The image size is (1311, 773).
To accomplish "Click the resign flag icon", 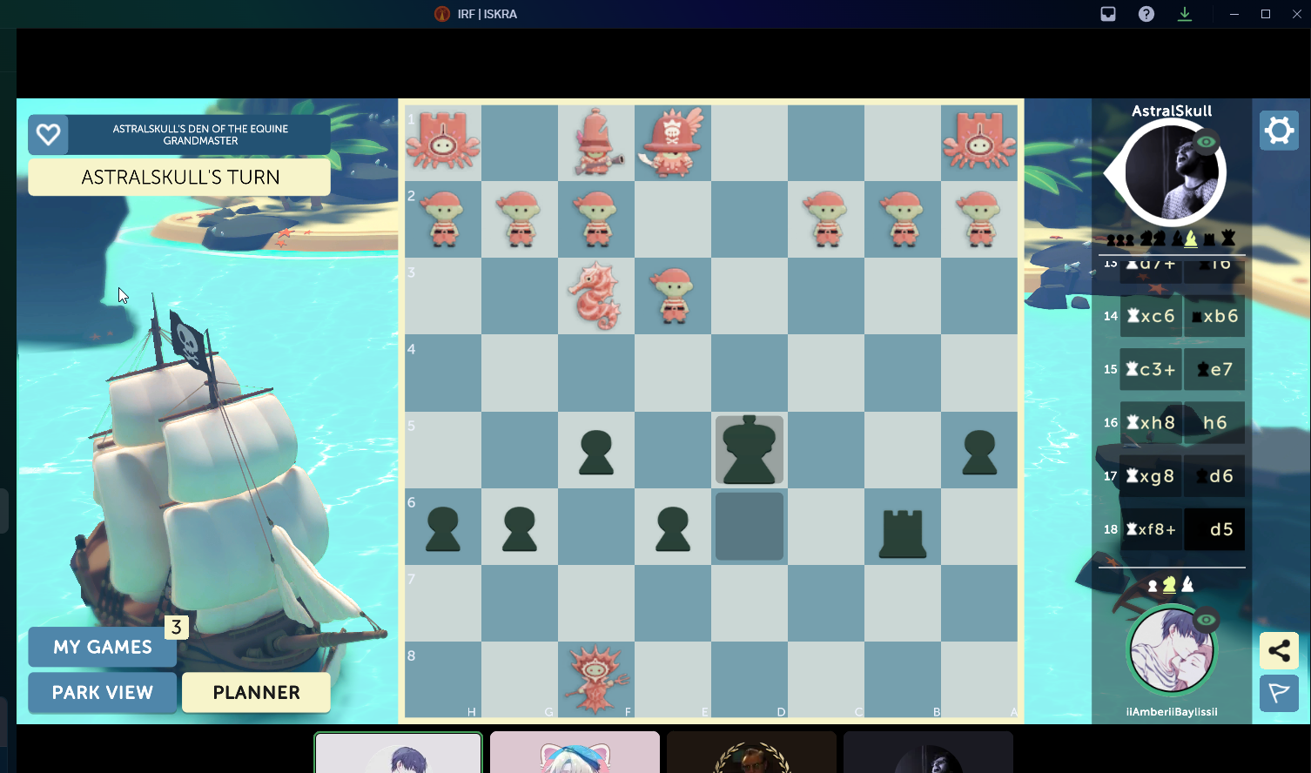I will tap(1279, 693).
